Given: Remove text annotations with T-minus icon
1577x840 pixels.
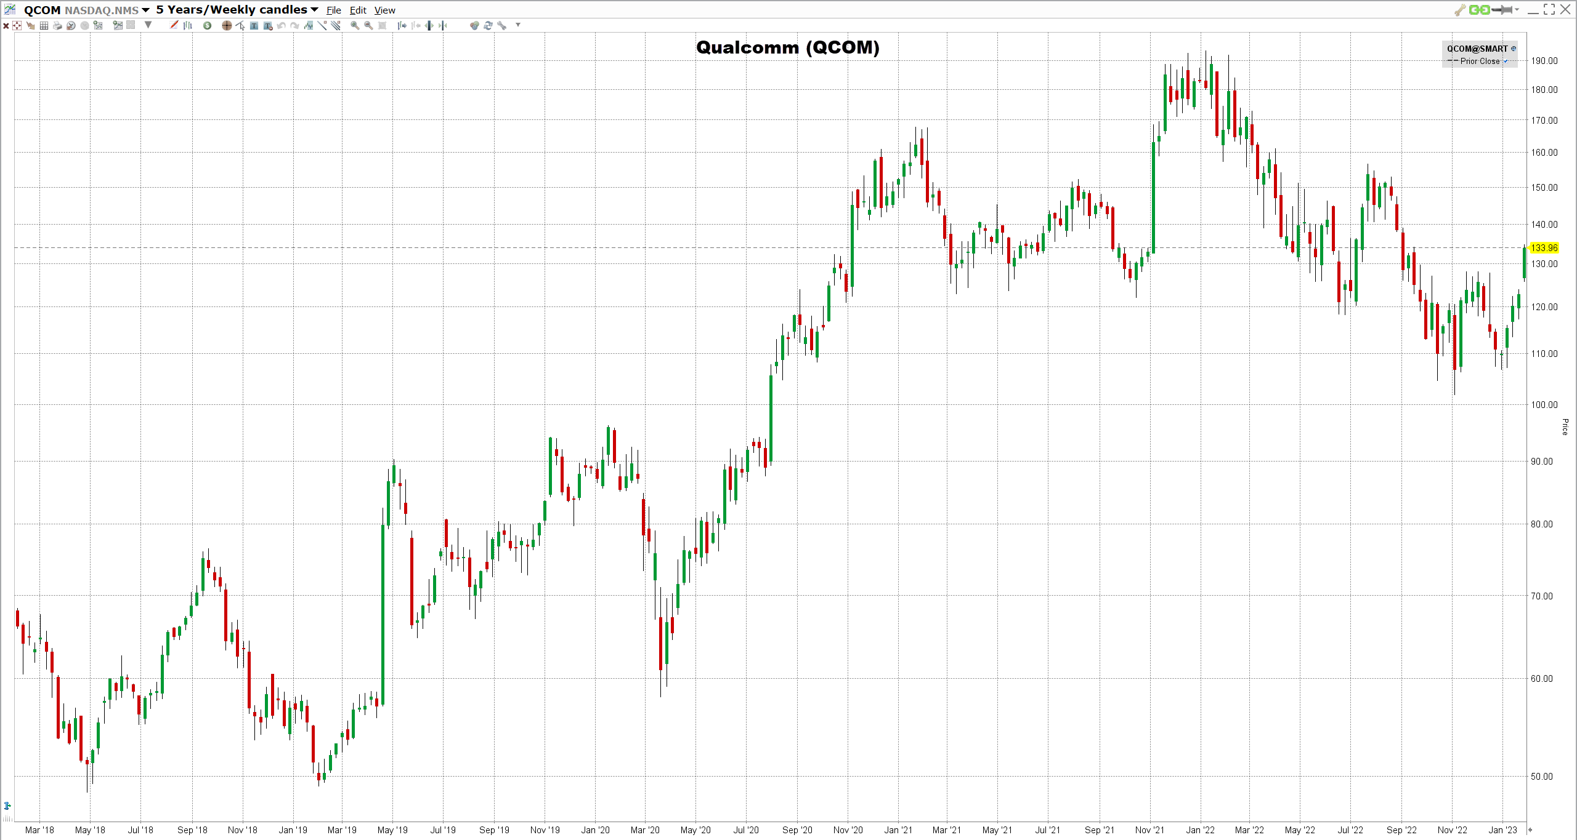Looking at the screenshot, I should tap(267, 25).
